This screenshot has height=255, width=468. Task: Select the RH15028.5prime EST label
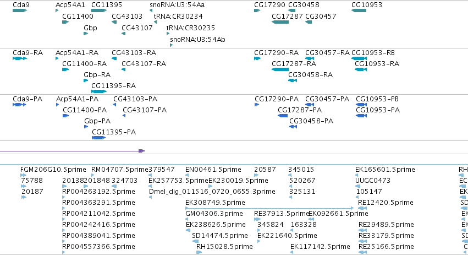click(x=224, y=247)
